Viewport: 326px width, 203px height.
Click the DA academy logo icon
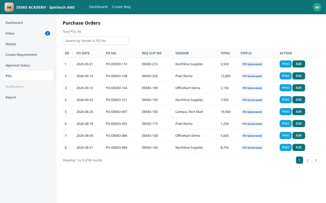pos(9,7)
